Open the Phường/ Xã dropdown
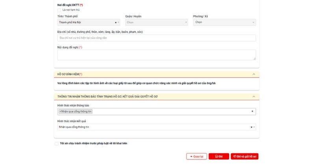This screenshot has height=165, width=315. (224, 22)
